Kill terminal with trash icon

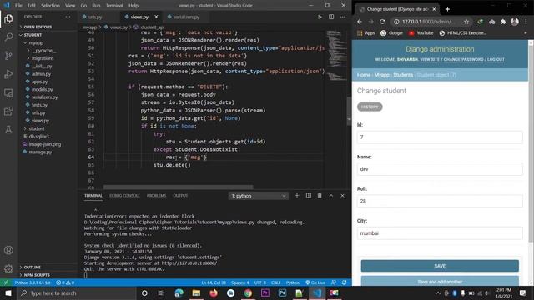click(x=320, y=196)
